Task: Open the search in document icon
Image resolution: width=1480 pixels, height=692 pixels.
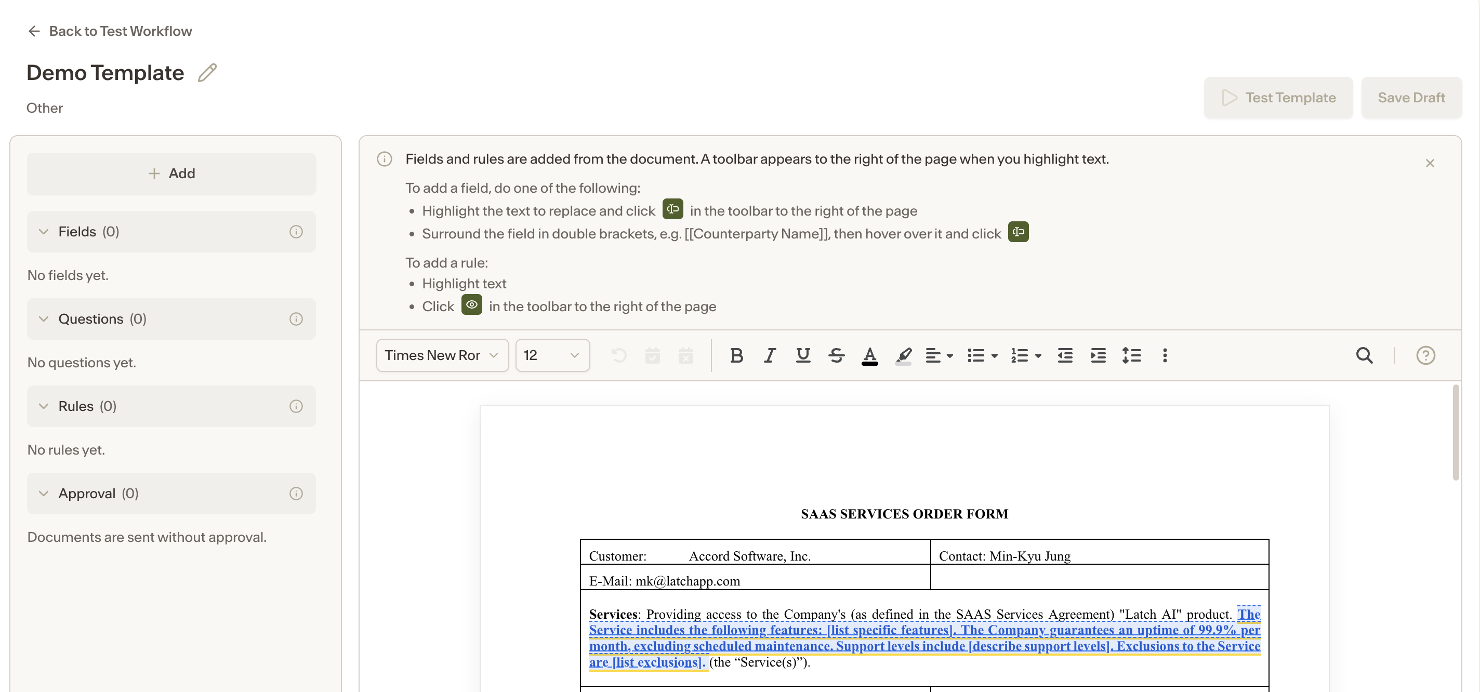Action: [x=1365, y=355]
